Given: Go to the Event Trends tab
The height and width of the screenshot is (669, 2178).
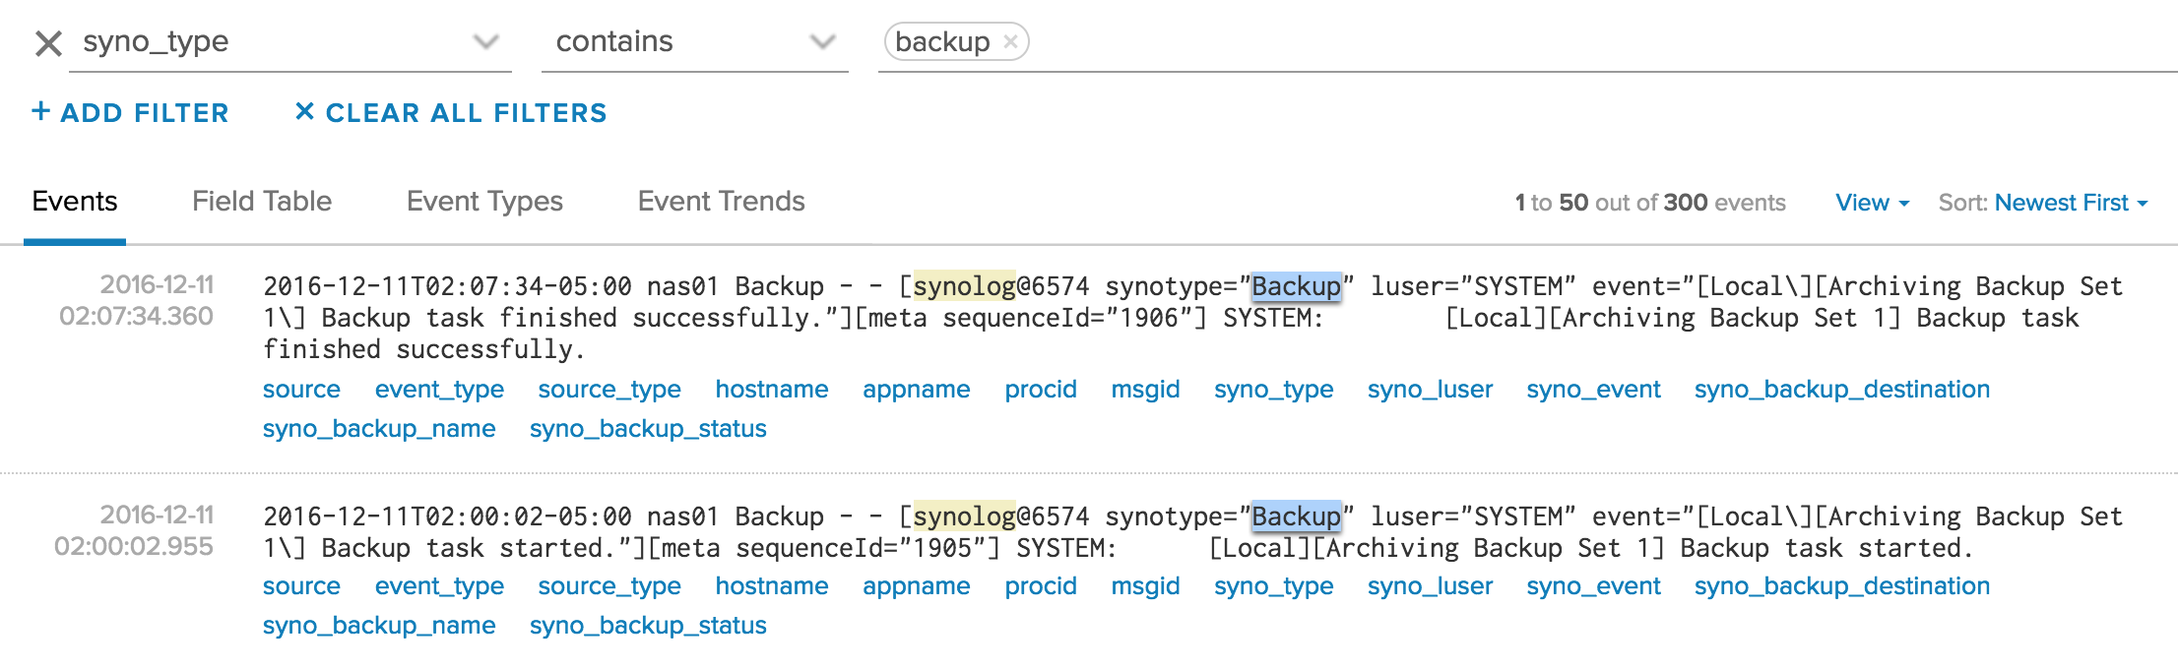Looking at the screenshot, I should [x=721, y=202].
